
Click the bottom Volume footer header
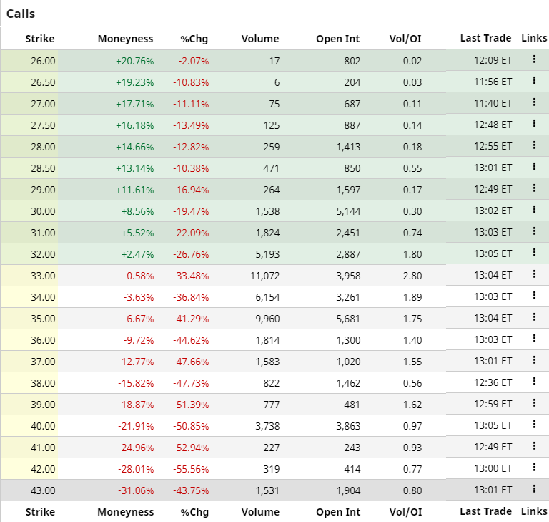[260, 512]
